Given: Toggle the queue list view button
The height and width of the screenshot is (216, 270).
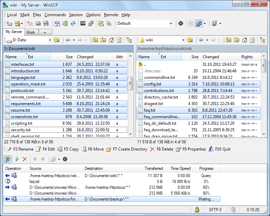Looking at the screenshot, I should [x=8, y=159].
